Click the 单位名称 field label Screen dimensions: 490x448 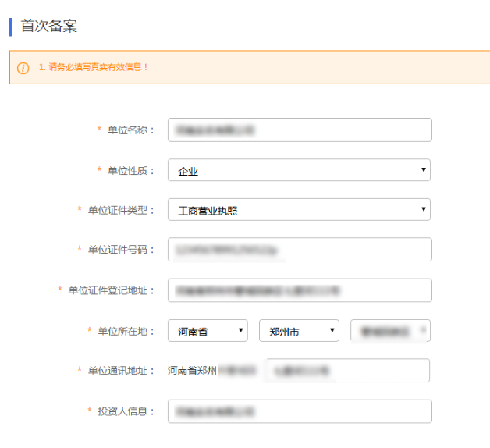131,130
